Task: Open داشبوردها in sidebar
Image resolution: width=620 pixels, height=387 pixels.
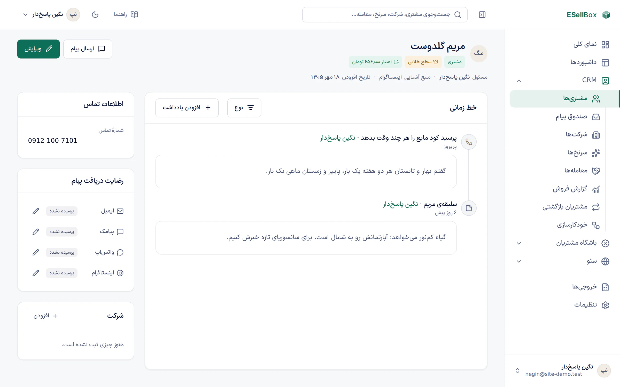Action: click(562, 62)
